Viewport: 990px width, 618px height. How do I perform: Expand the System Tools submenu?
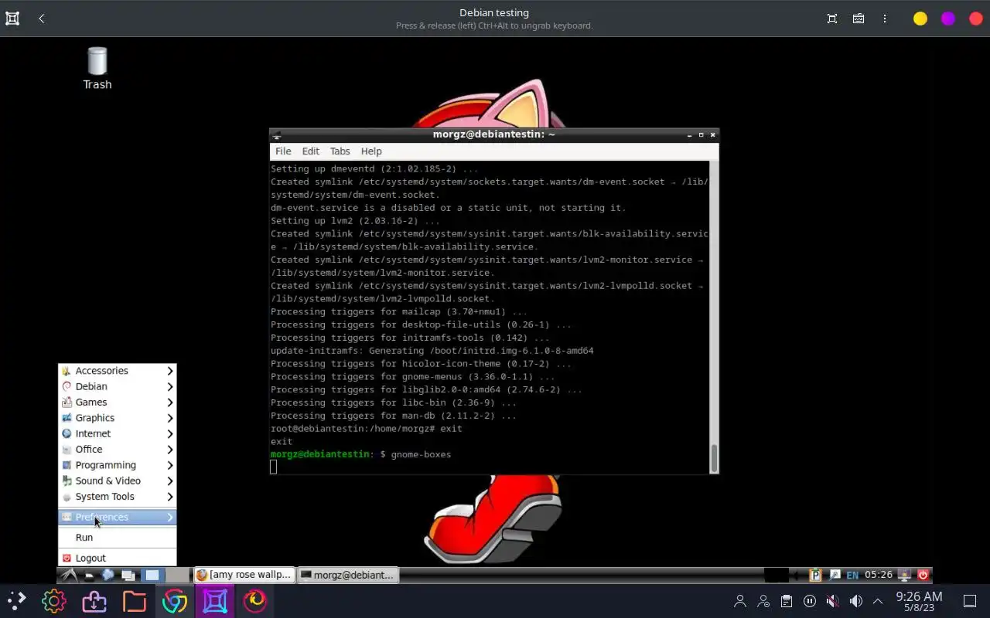118,497
